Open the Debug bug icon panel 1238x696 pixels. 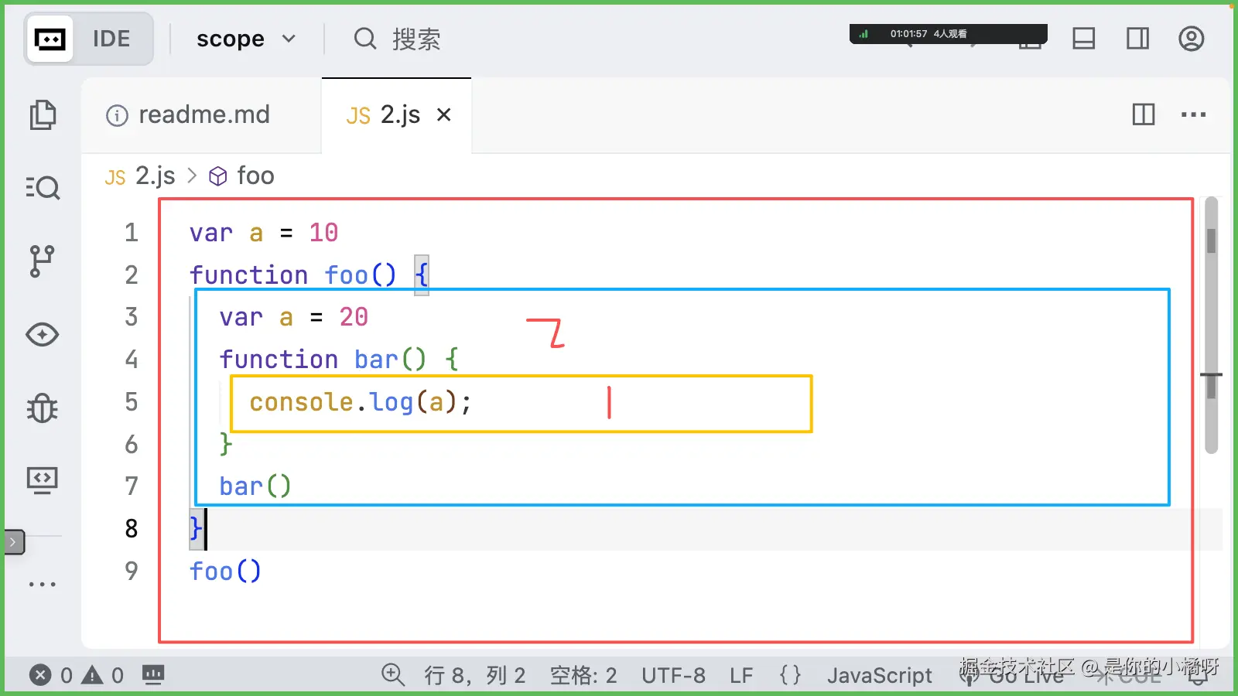[43, 408]
